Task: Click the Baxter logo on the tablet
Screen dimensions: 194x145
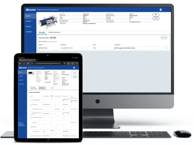Action: point(23,68)
